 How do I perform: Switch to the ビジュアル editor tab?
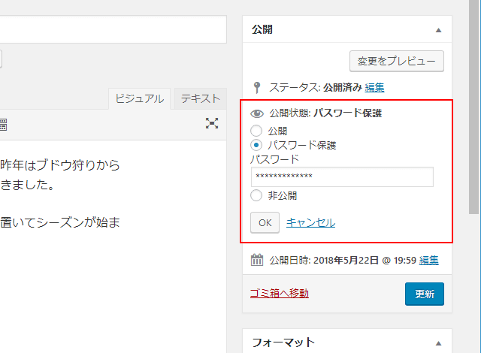140,98
